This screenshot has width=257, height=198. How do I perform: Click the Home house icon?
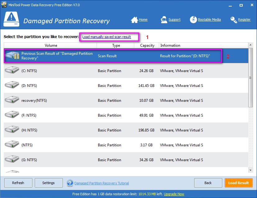(x=134, y=20)
